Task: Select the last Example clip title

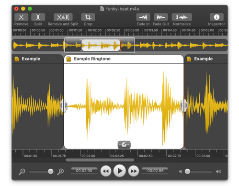Action: (x=204, y=59)
